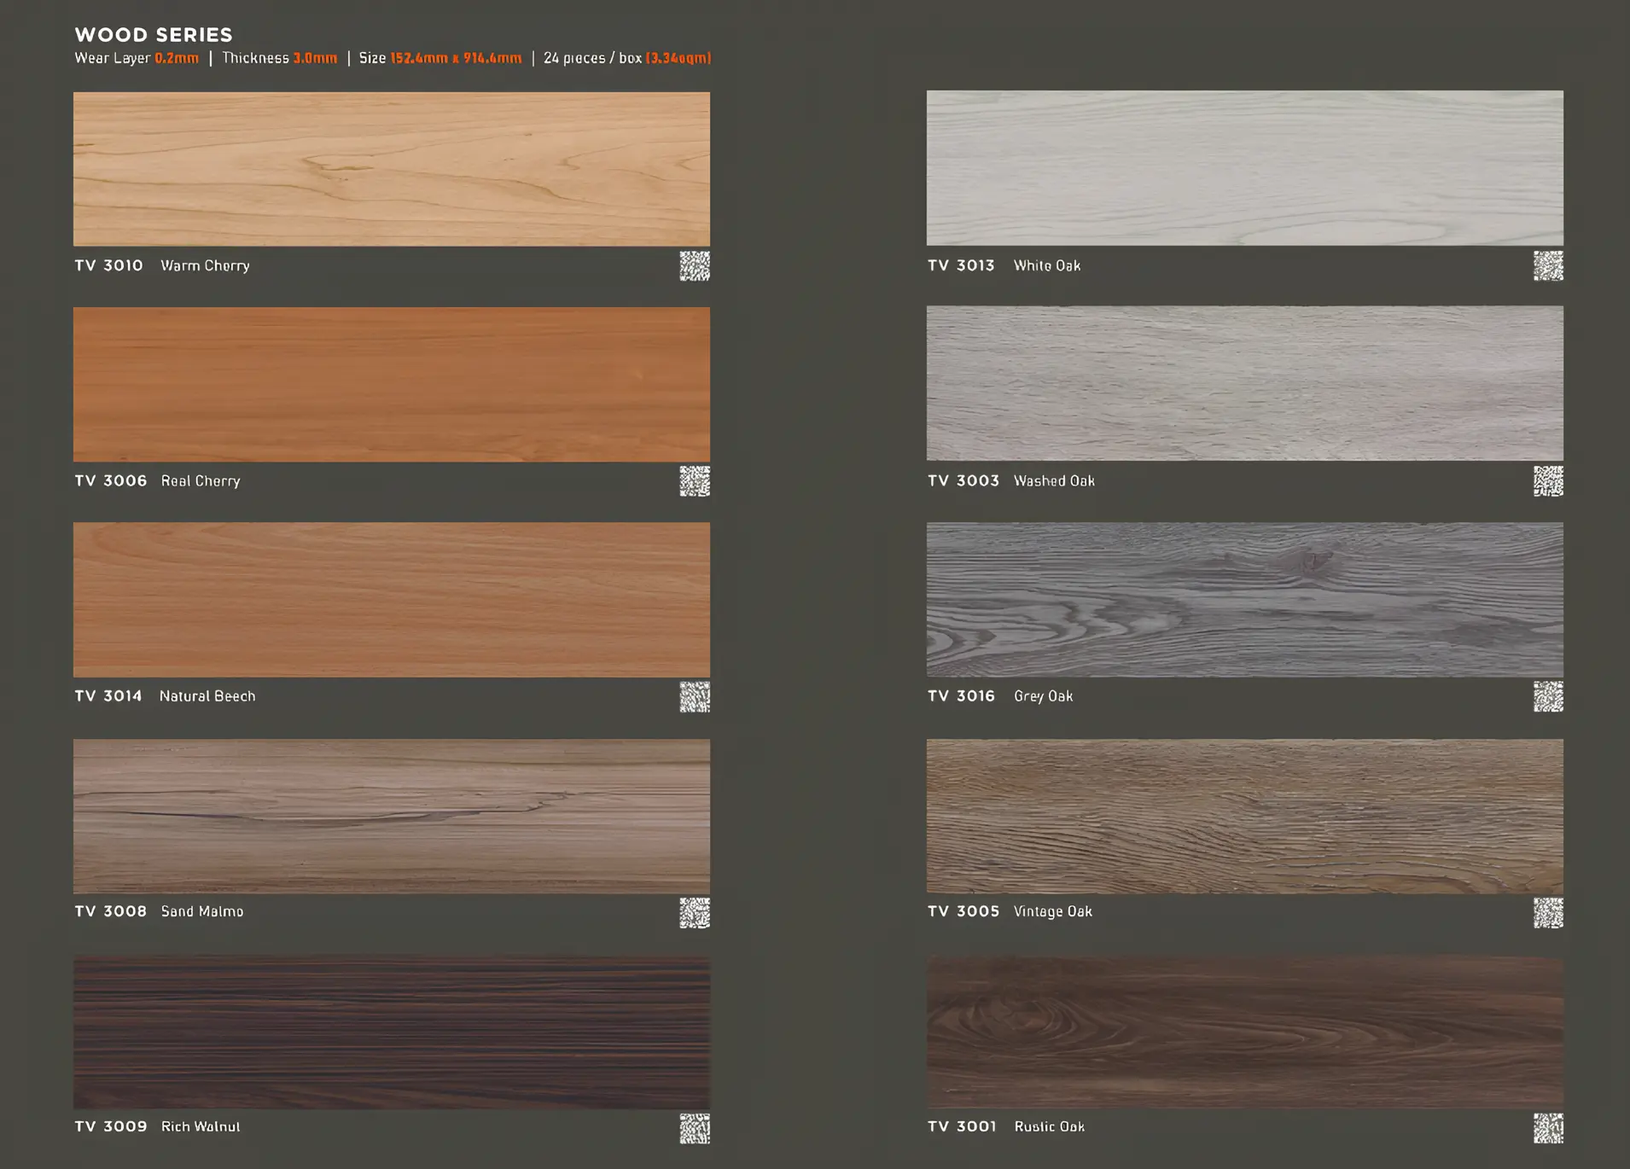This screenshot has height=1169, width=1630.
Task: Pick the Sand Malmo plank sample
Action: 392,817
